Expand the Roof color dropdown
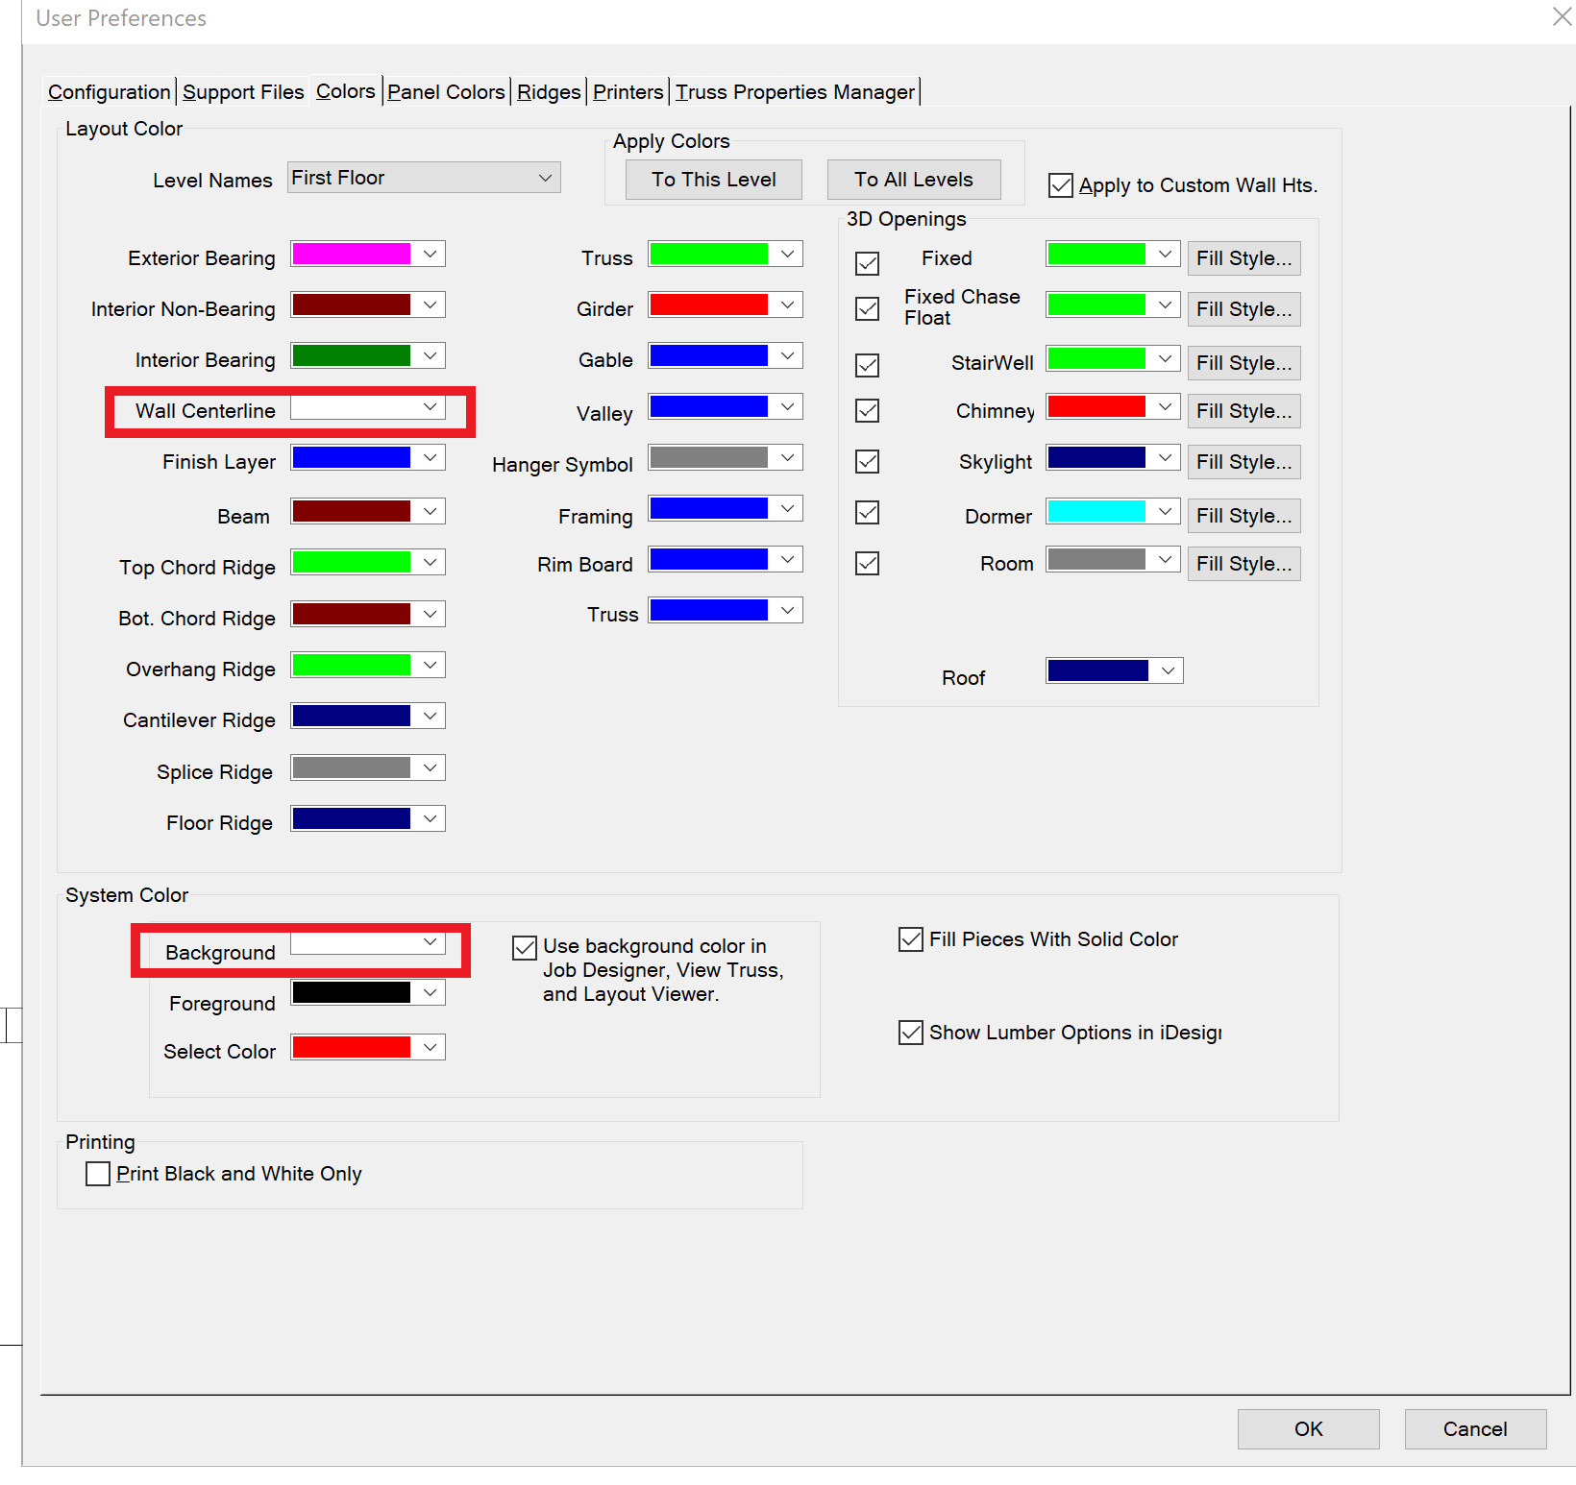The width and height of the screenshot is (1576, 1485). [x=1168, y=670]
